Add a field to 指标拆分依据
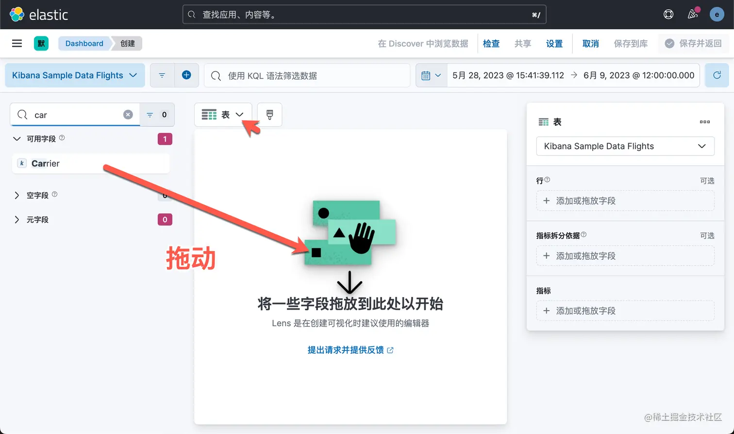 pyautogui.click(x=625, y=256)
